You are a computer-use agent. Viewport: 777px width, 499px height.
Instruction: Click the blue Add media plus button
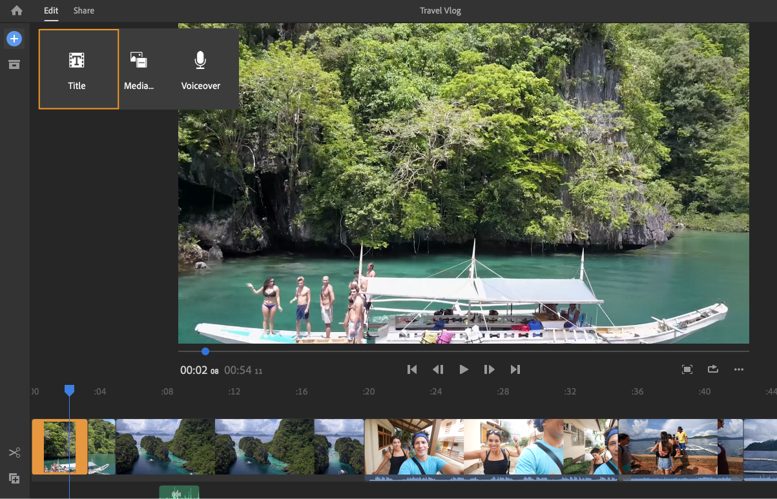[14, 39]
